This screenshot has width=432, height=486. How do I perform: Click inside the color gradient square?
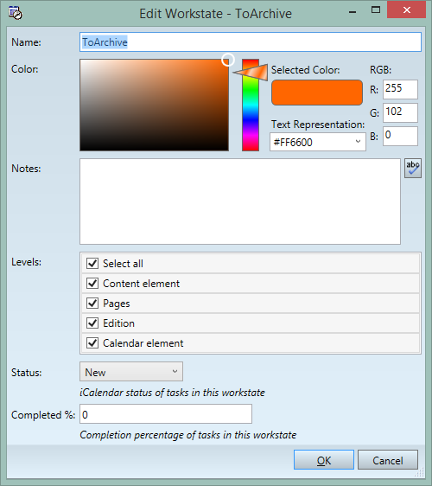[154, 106]
